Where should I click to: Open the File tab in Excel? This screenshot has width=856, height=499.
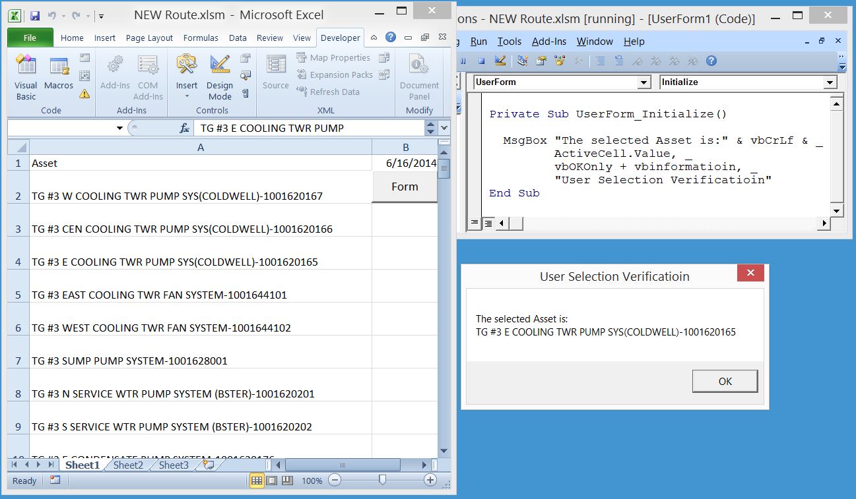coord(30,38)
